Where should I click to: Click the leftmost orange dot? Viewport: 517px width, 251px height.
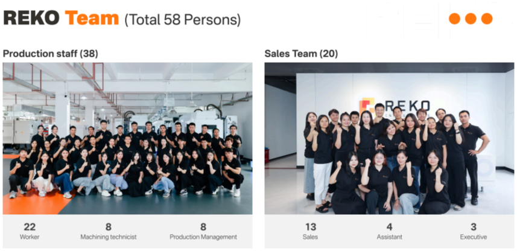455,19
